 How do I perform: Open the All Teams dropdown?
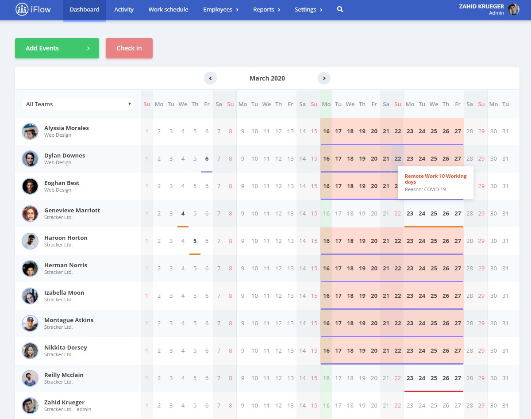(78, 104)
